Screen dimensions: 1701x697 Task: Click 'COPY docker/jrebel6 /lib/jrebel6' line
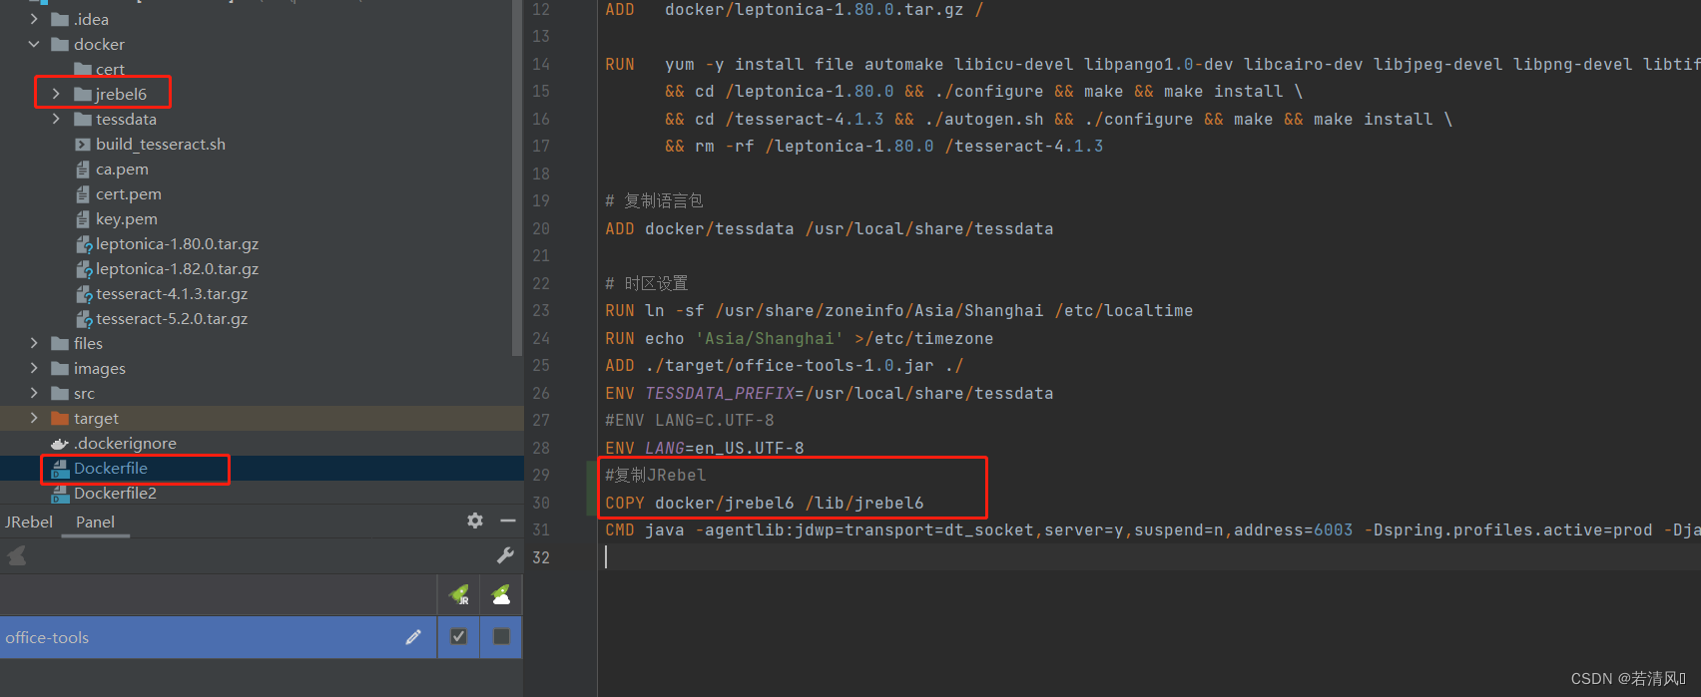click(x=765, y=504)
